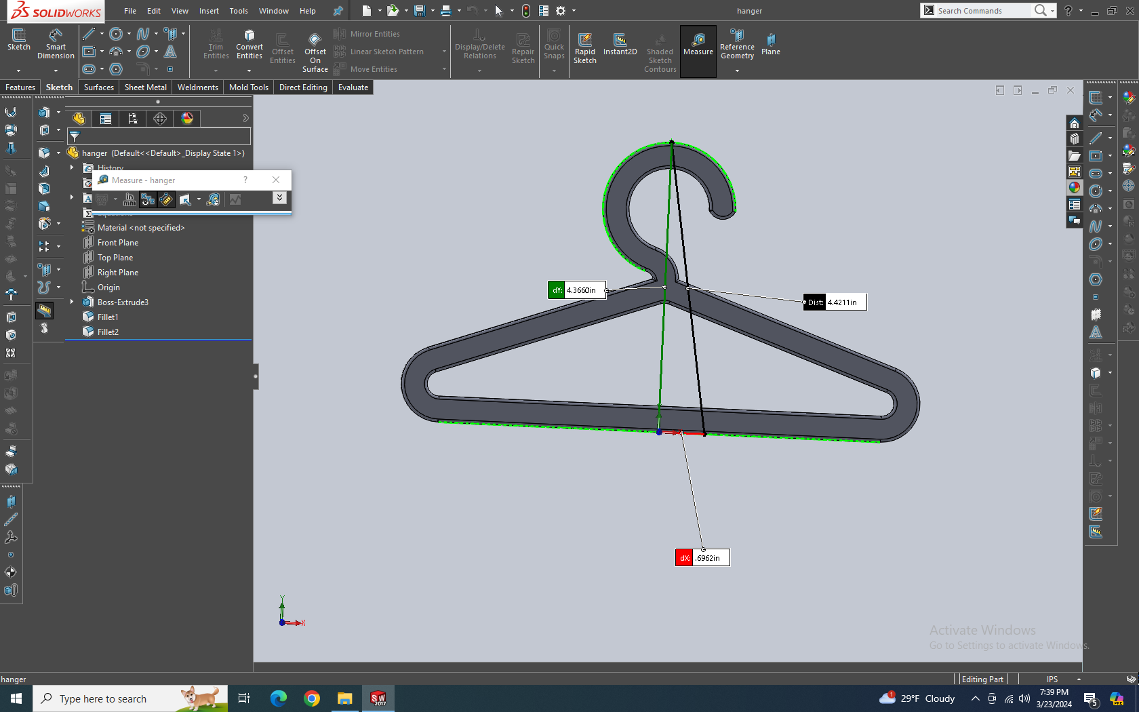
Task: Click the help question mark in Measure dialog
Action: coord(245,180)
